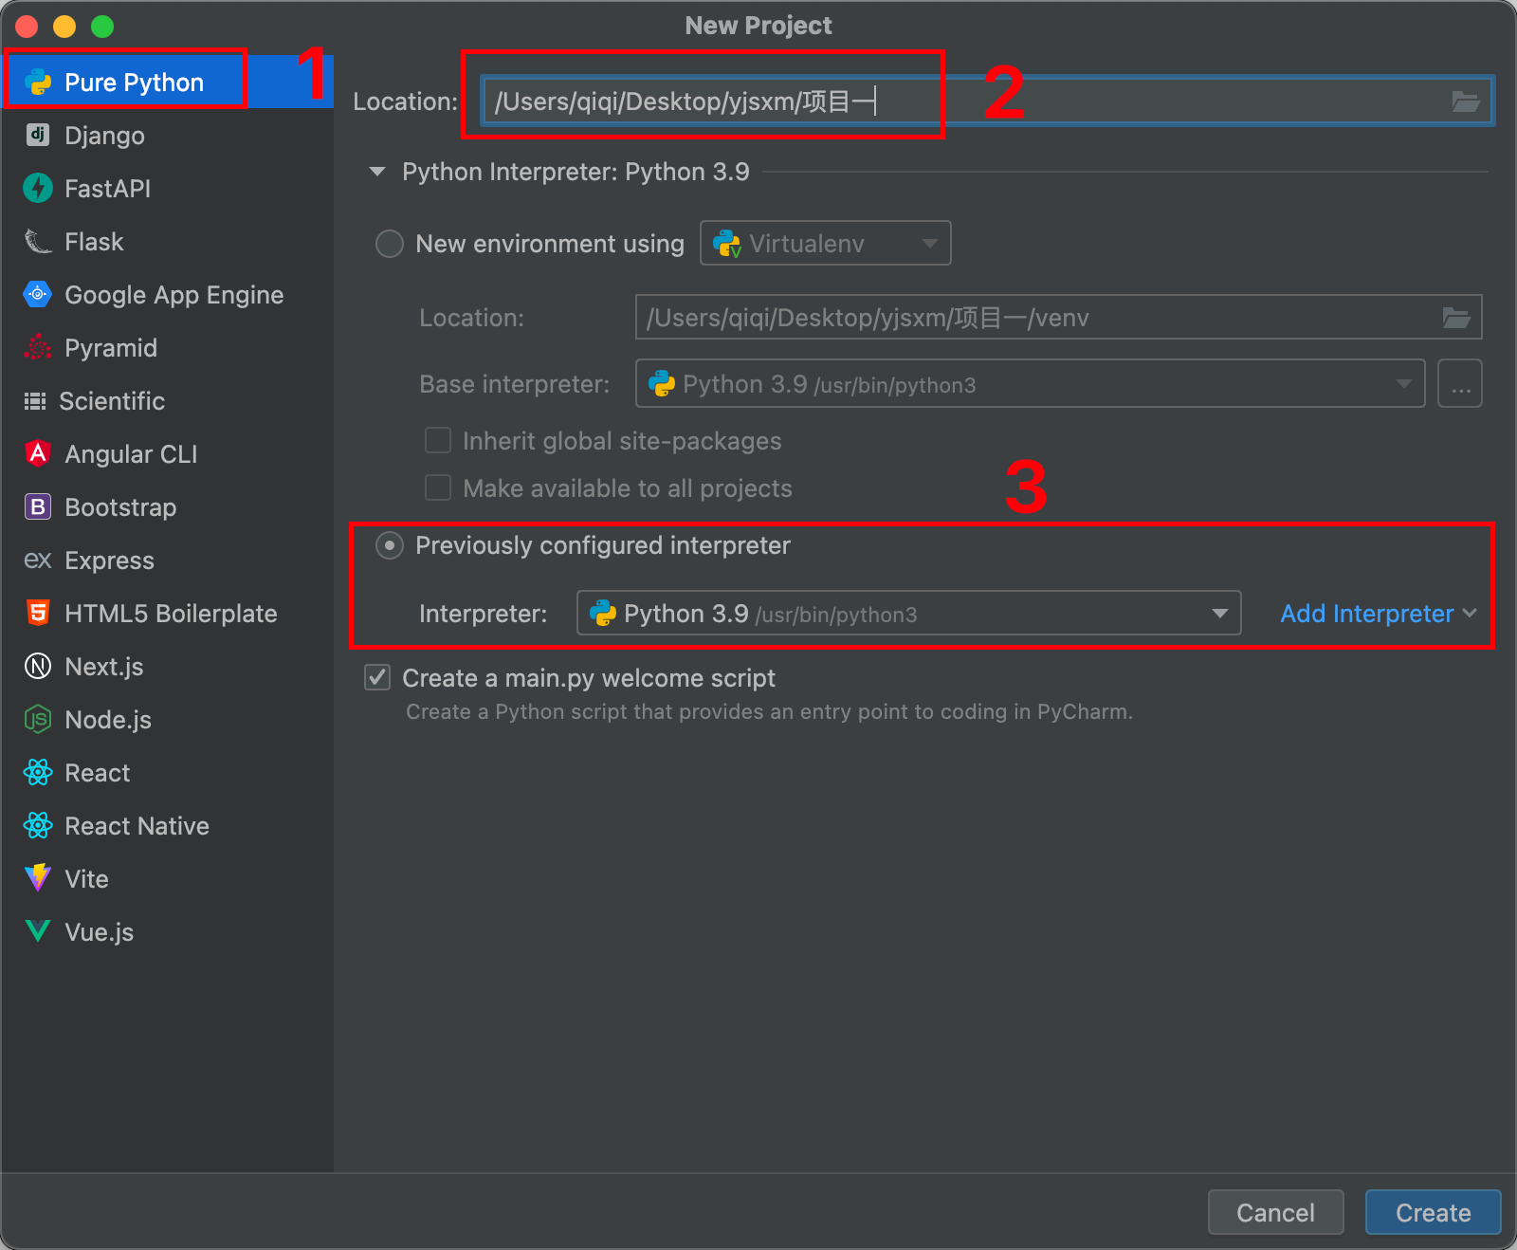This screenshot has height=1250, width=1517.
Task: Open the Virtualenv environment type dropdown
Action: click(x=825, y=244)
